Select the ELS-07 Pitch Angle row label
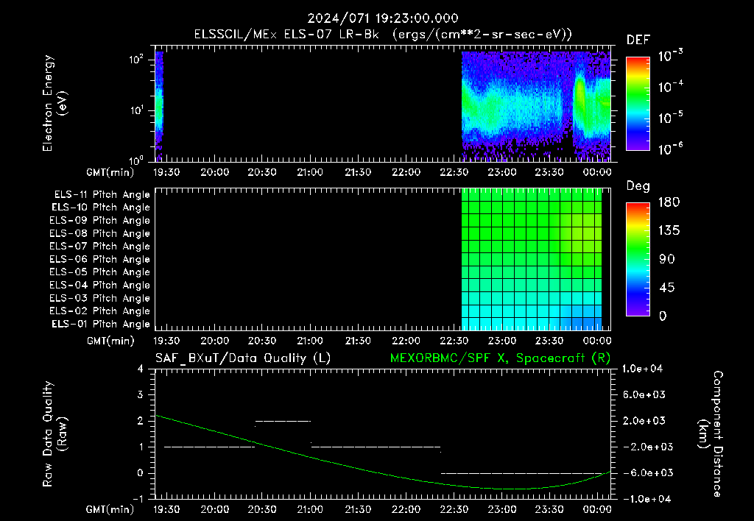Image resolution: width=754 pixels, height=521 pixels. click(x=99, y=246)
